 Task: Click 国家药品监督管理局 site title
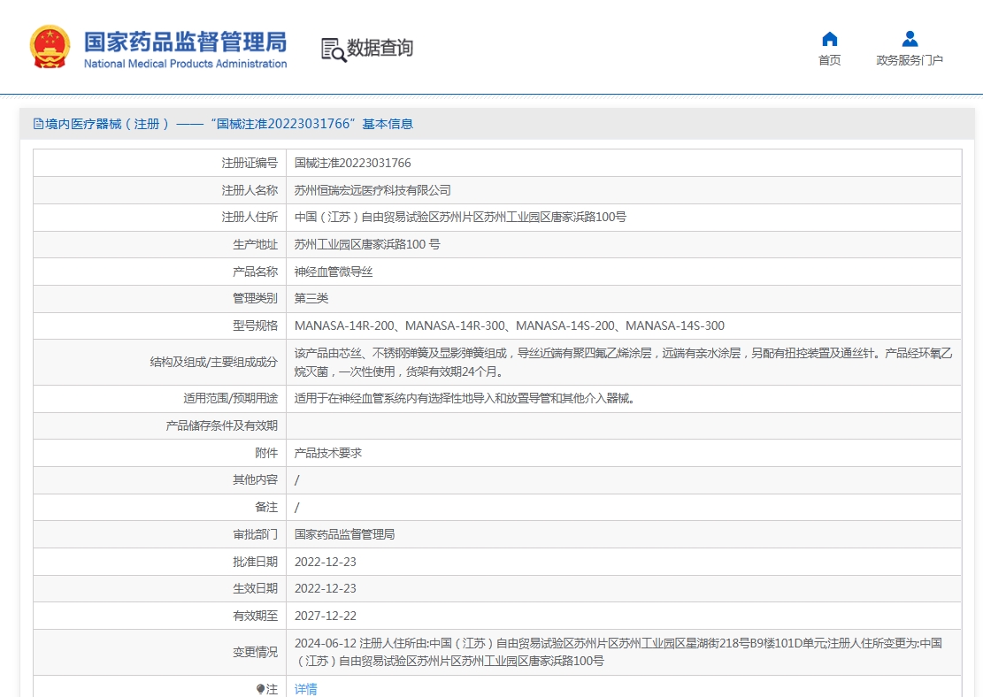point(186,42)
